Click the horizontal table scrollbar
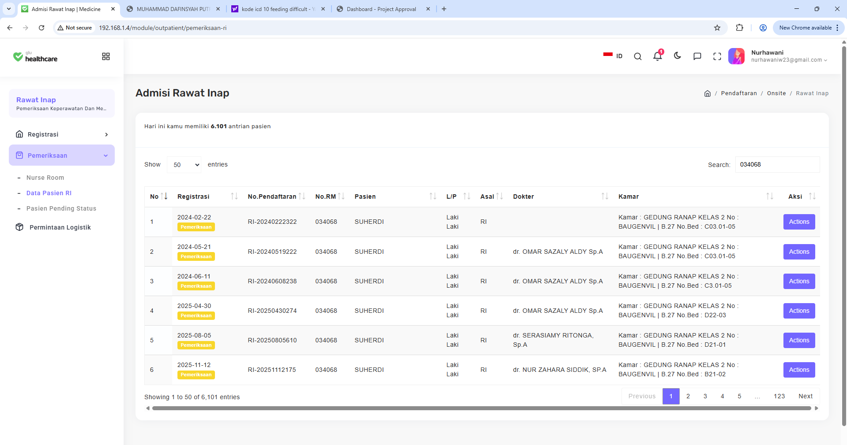Screen dimensions: 847x445 482,408
